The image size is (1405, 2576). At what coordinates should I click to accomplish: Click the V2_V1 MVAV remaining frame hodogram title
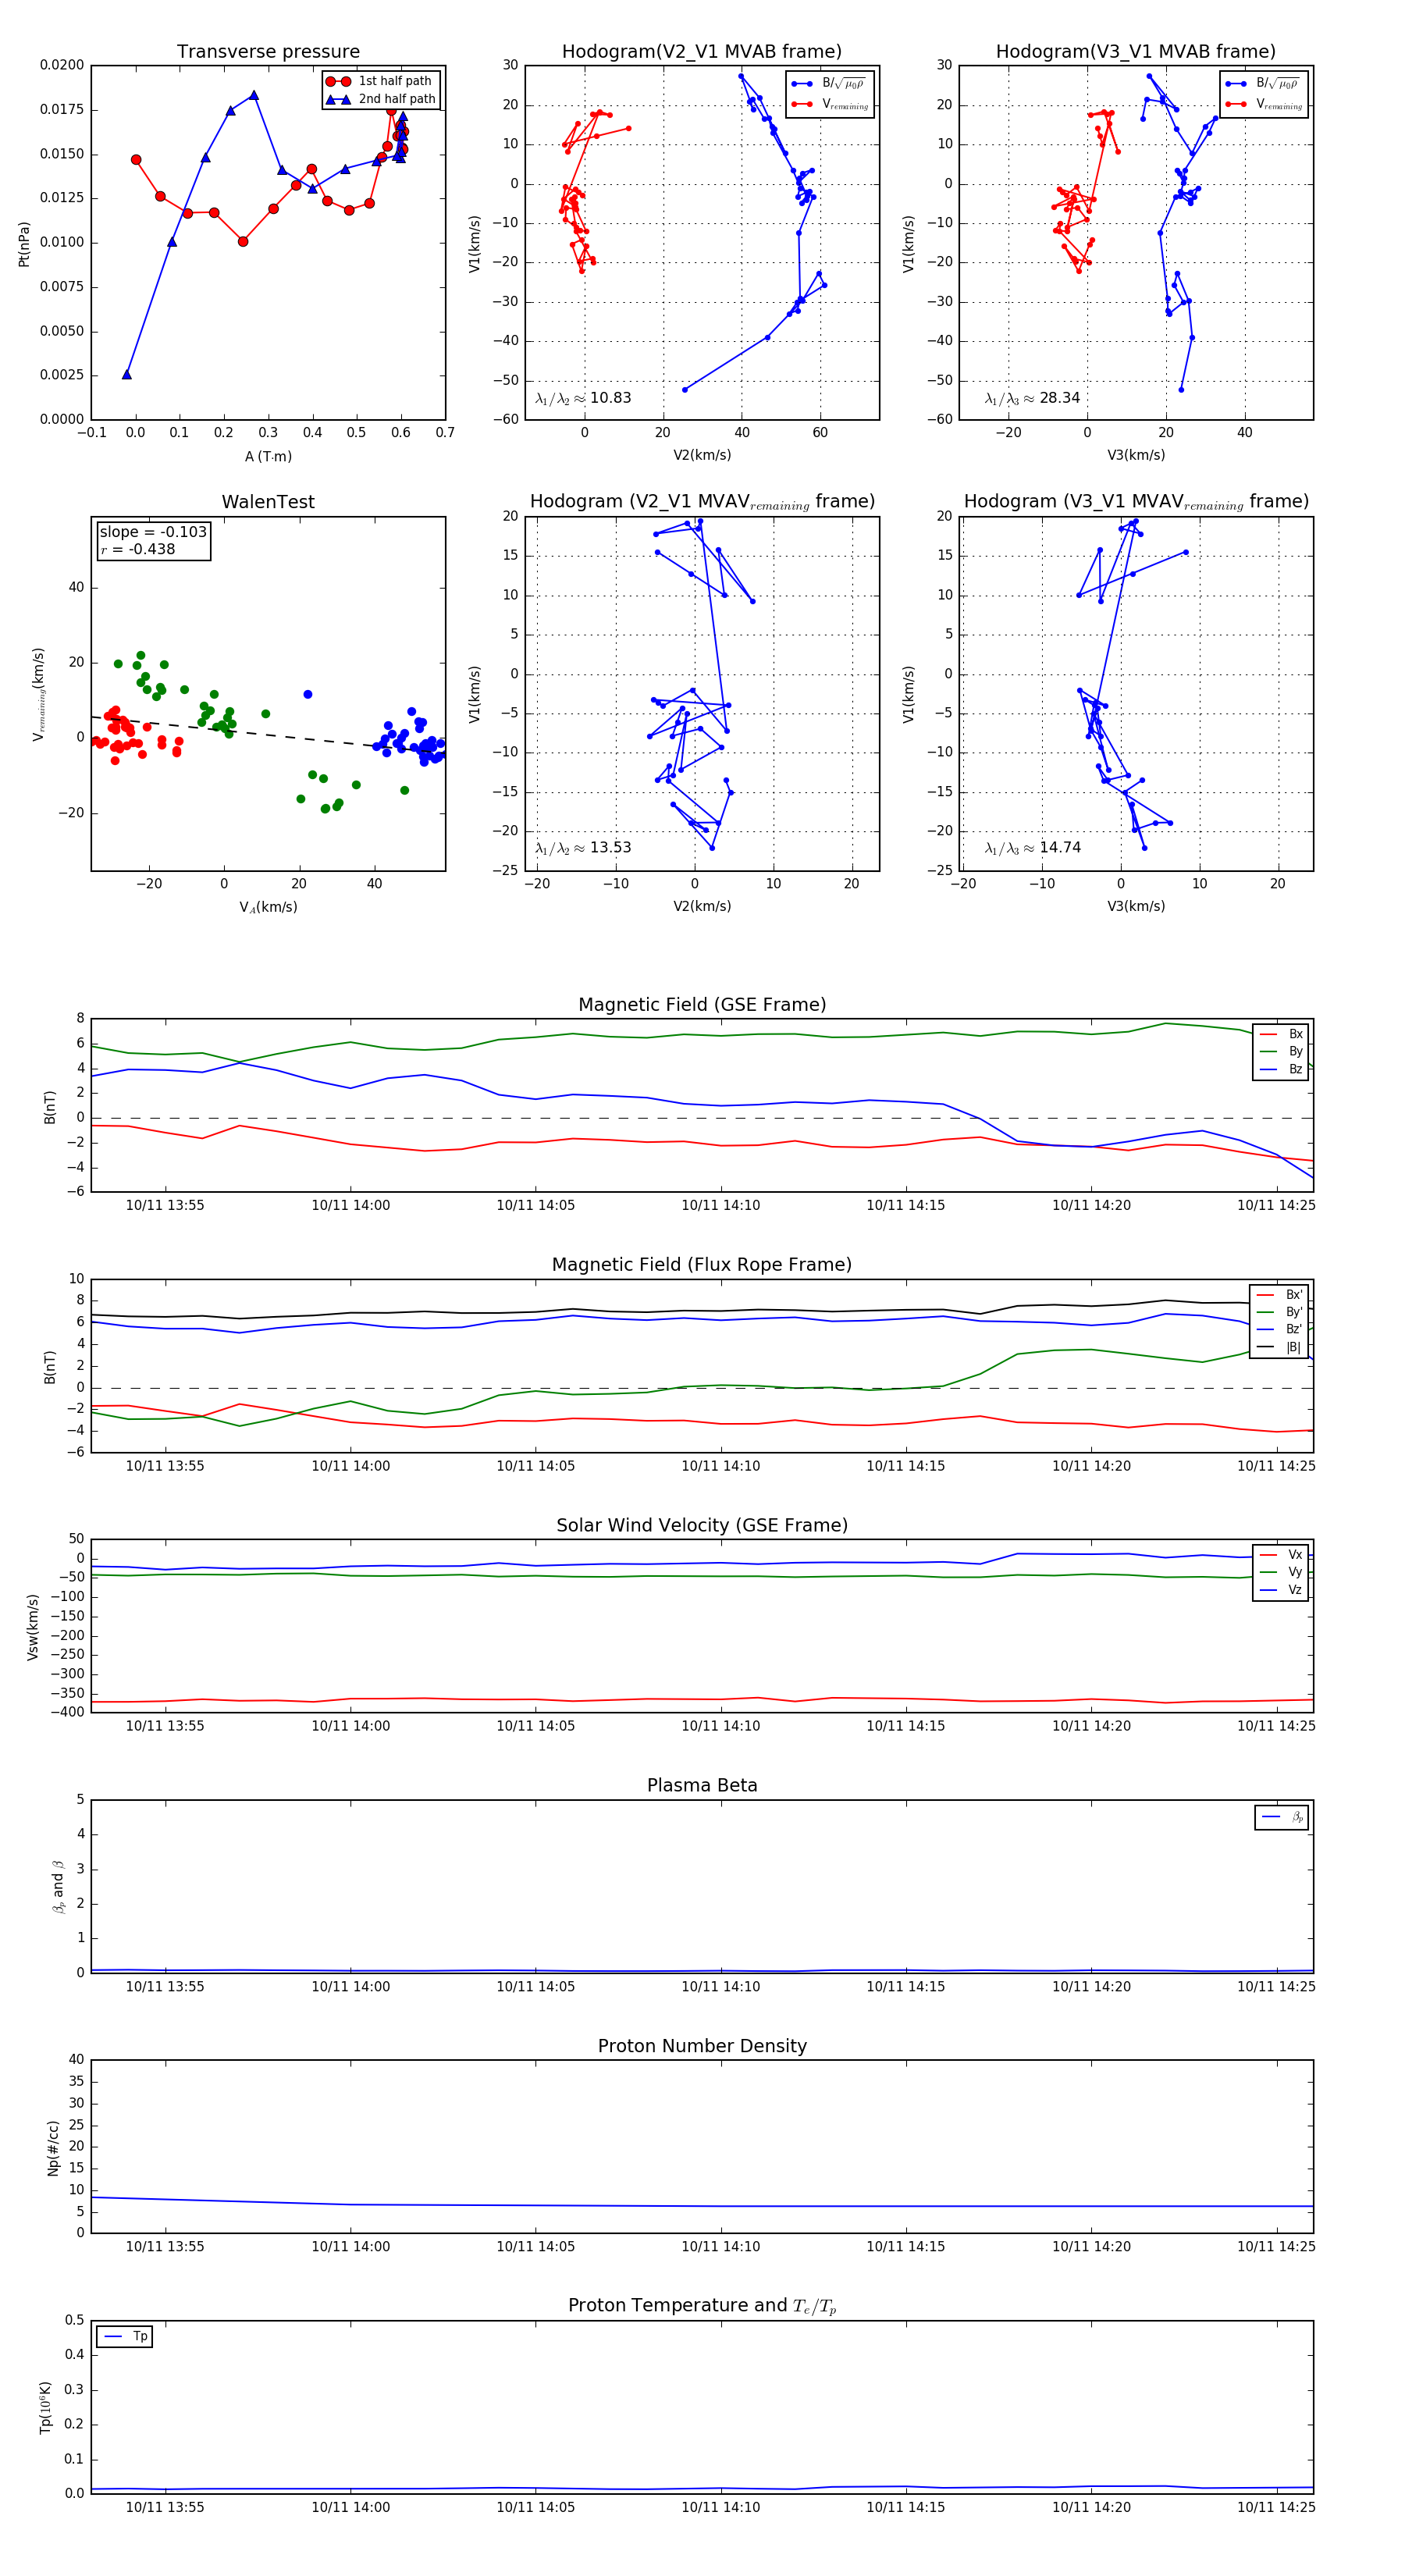[x=702, y=502]
